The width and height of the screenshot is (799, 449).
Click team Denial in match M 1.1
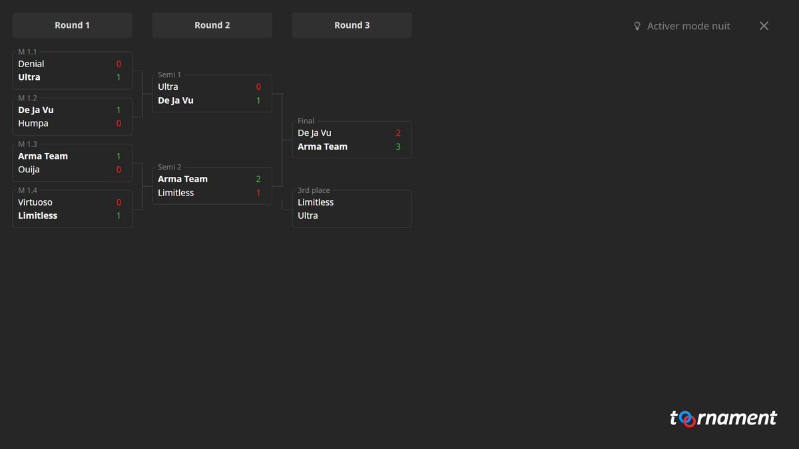(x=31, y=64)
